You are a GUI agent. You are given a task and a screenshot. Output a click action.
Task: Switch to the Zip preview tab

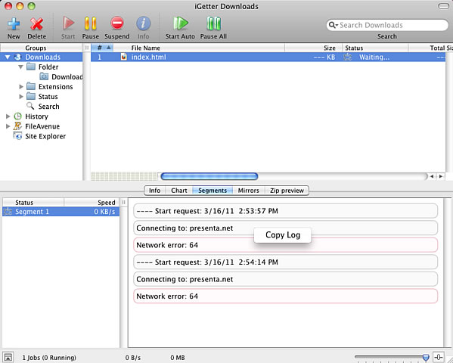(x=287, y=191)
